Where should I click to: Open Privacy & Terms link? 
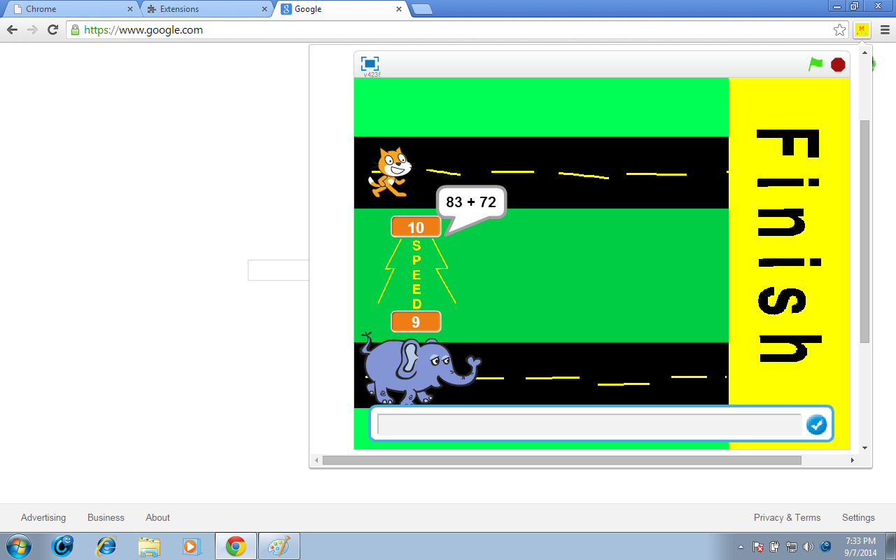[787, 517]
